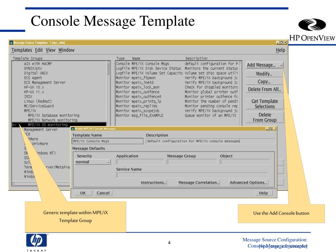Select HP-UX 10.x template group

(34, 87)
